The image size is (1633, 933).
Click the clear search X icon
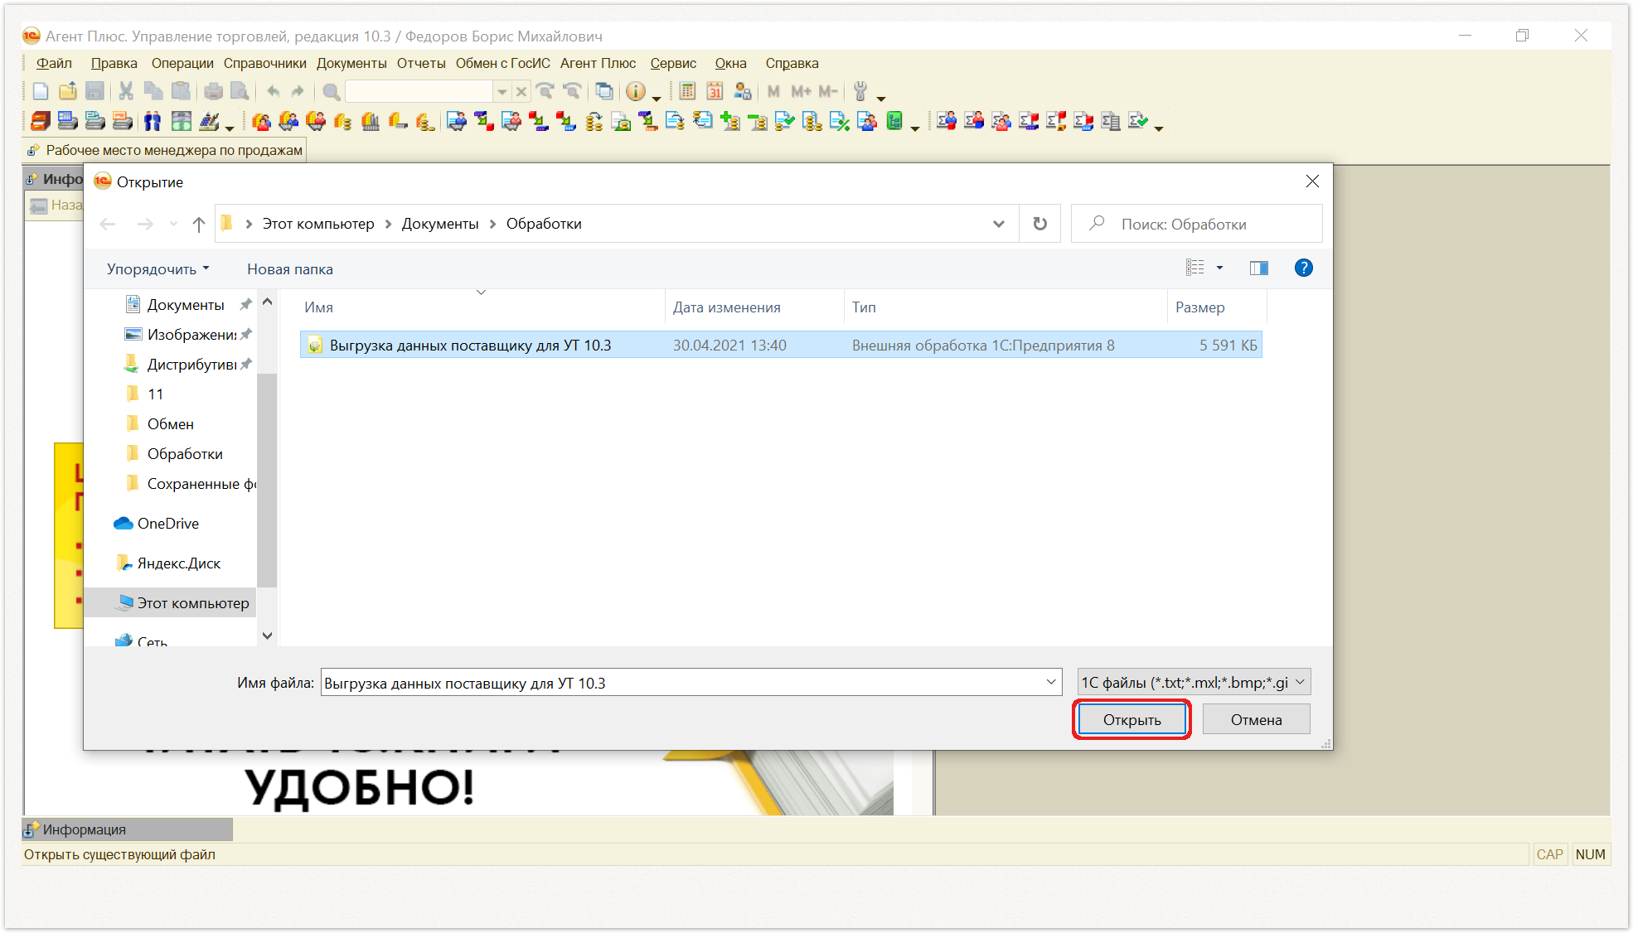pyautogui.click(x=521, y=91)
